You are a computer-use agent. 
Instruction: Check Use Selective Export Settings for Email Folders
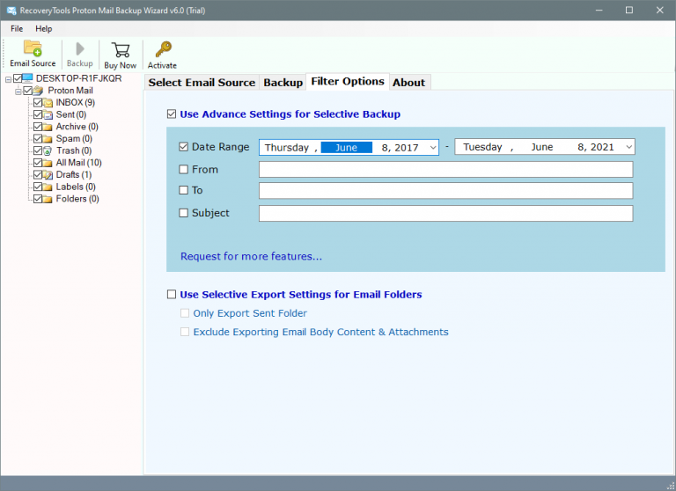tap(172, 295)
